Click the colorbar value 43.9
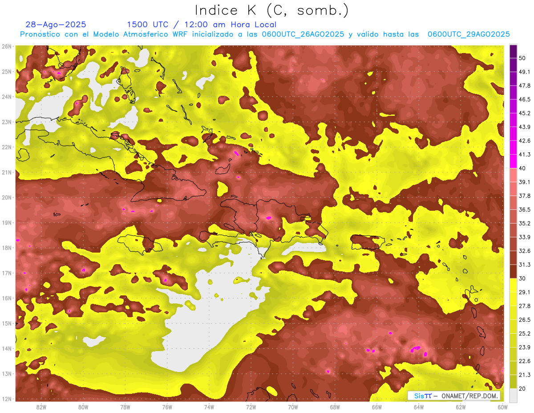534x413 pixels. (x=525, y=127)
